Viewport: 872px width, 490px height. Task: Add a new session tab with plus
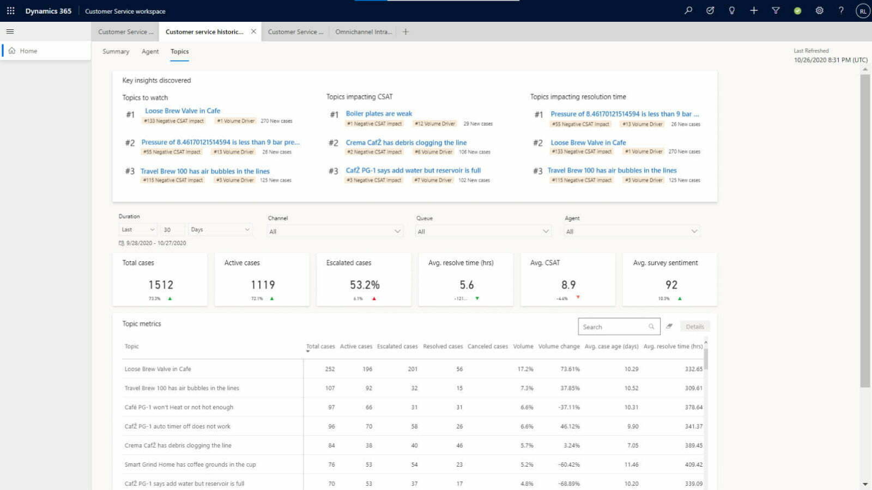[x=405, y=32]
